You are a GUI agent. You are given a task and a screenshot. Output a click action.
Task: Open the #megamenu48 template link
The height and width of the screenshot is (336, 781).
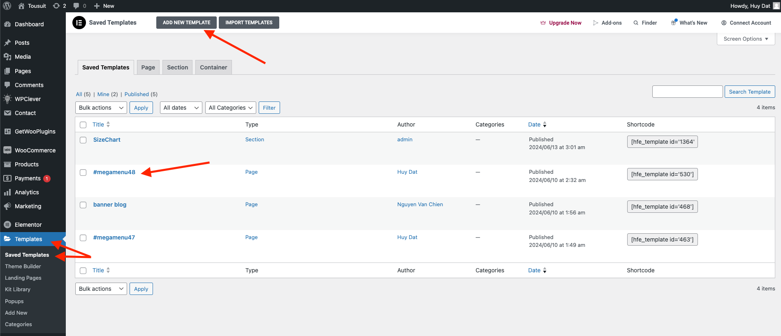114,172
